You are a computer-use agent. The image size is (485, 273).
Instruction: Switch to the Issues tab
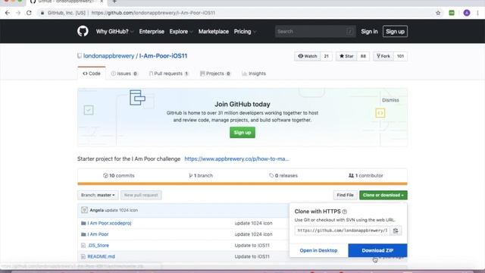124,74
